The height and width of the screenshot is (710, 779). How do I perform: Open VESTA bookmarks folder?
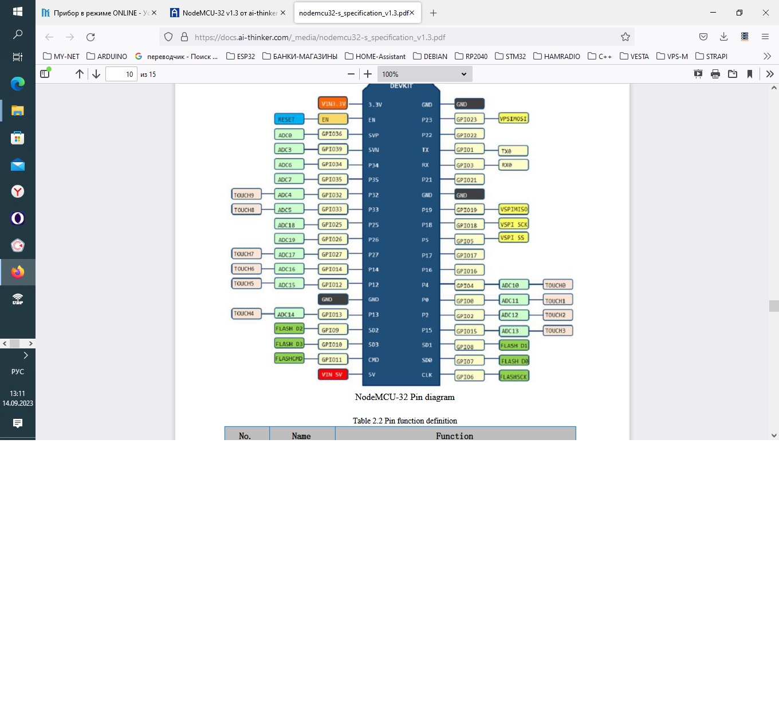635,56
